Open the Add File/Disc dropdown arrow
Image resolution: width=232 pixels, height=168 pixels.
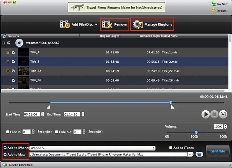click(96, 24)
